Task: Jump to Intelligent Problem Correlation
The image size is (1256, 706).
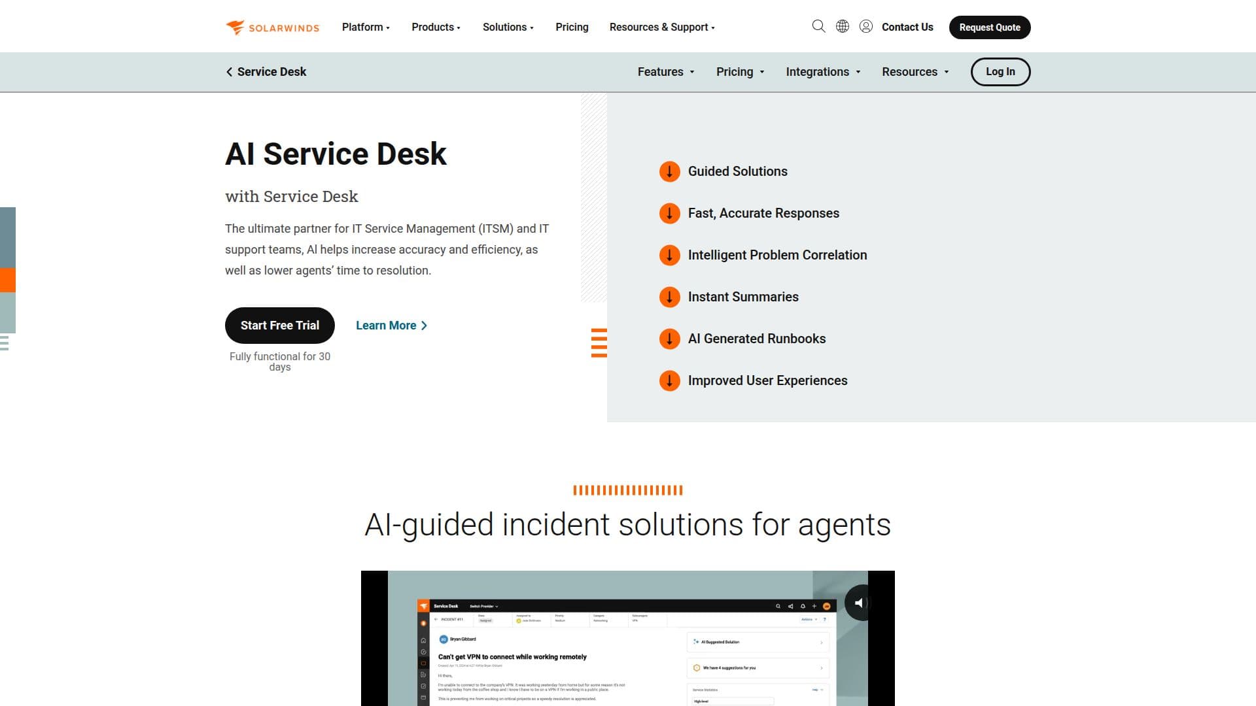Action: tap(777, 255)
